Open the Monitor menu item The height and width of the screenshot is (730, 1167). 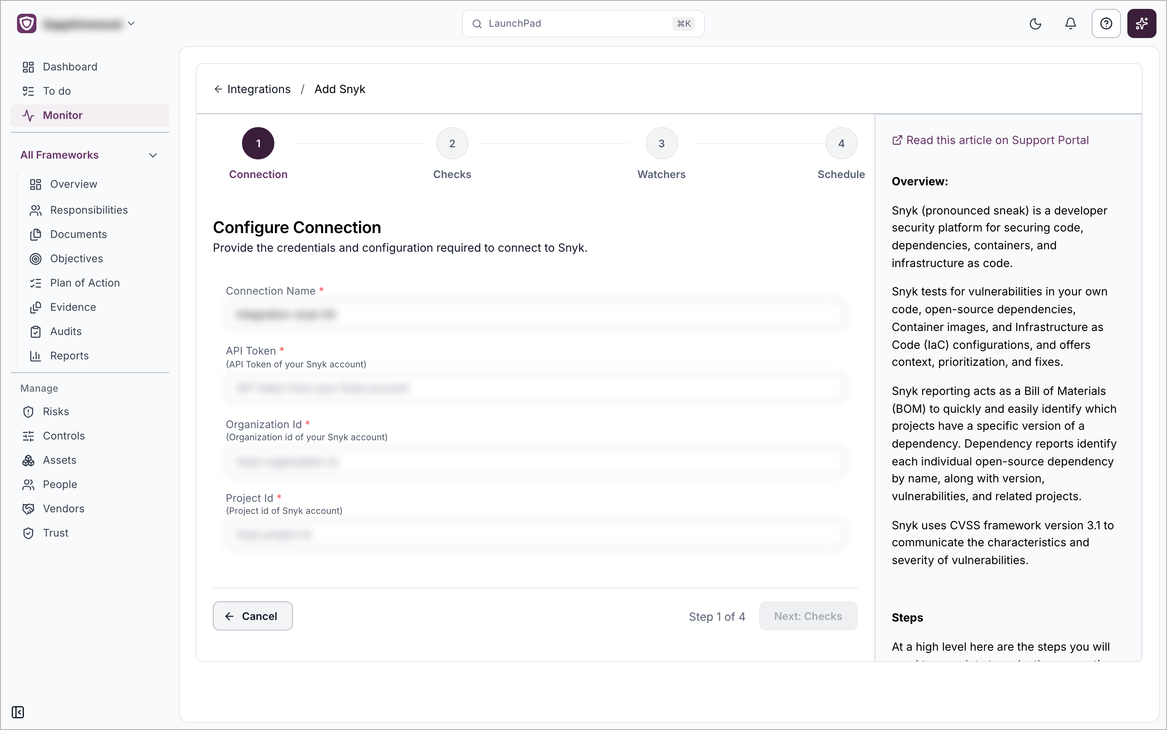90,115
